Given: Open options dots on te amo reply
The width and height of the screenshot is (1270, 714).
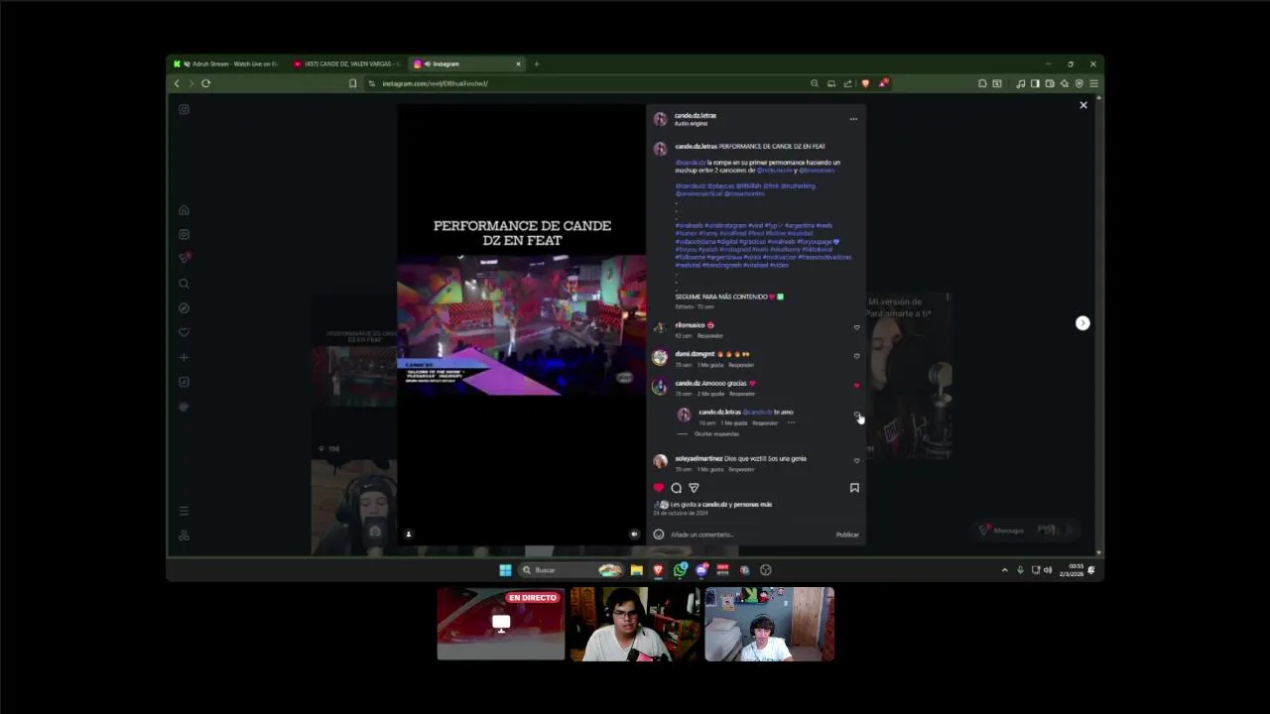Looking at the screenshot, I should pyautogui.click(x=791, y=422).
